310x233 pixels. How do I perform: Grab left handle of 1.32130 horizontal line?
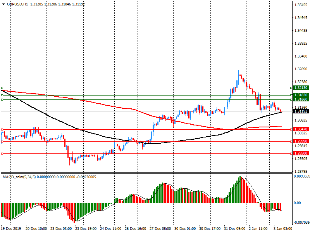(x=2, y=88)
